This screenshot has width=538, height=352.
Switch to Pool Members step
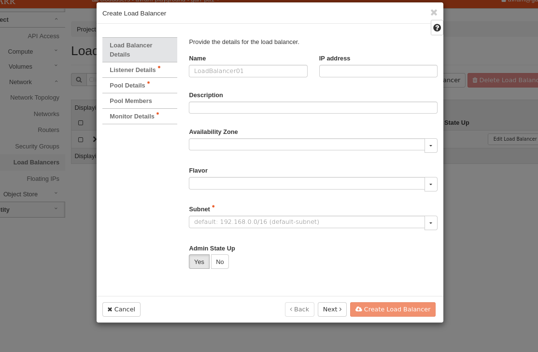tap(131, 101)
